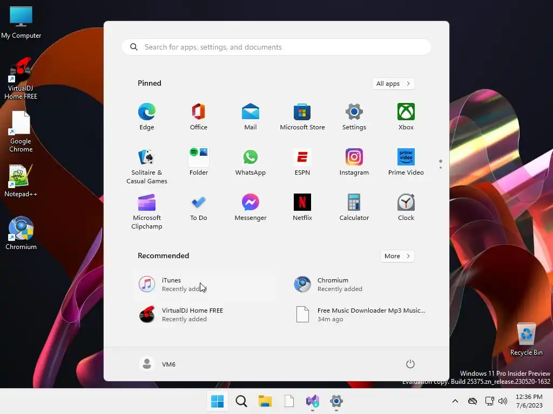Click the cloud sync tray icon
The image size is (553, 414).
tap(473, 401)
